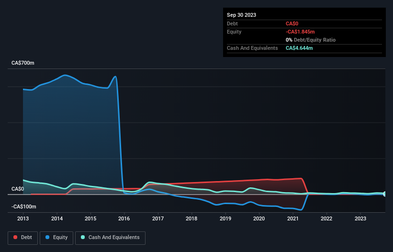Image resolution: width=393 pixels, height=252 pixels.
Task: Click the CA$0 y-axis label
Action: click(x=18, y=189)
